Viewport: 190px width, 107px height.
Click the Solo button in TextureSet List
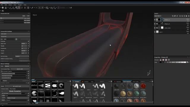pos(24,16)
